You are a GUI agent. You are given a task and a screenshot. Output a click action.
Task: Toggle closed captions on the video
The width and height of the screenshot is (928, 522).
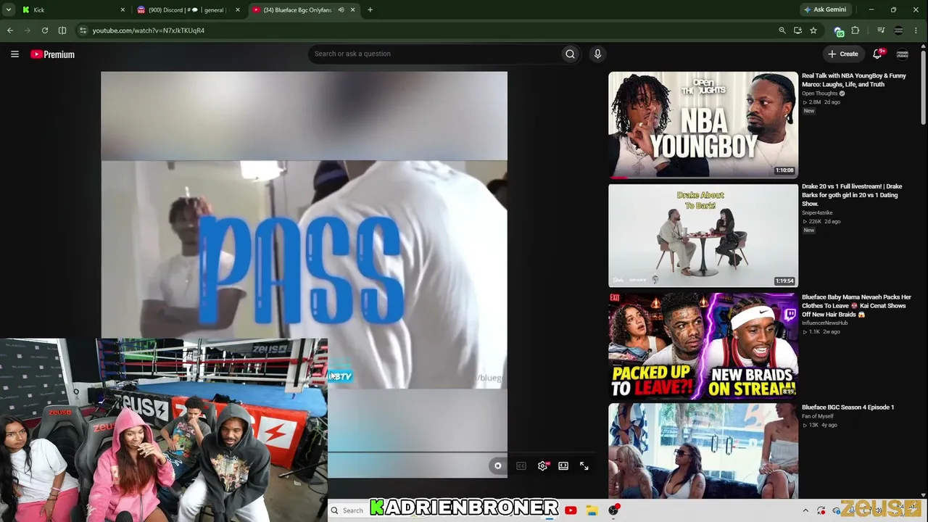point(521,466)
